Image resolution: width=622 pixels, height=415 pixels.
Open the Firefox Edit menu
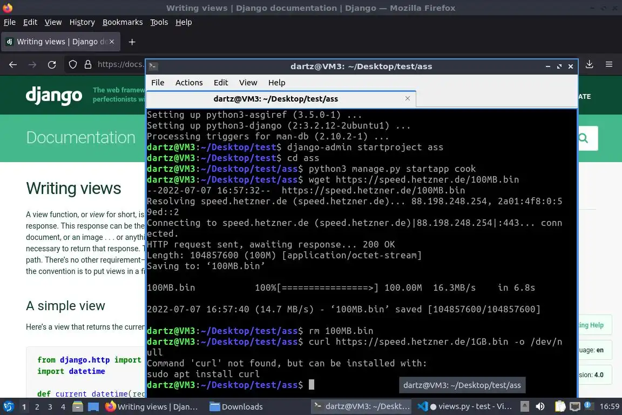click(30, 22)
